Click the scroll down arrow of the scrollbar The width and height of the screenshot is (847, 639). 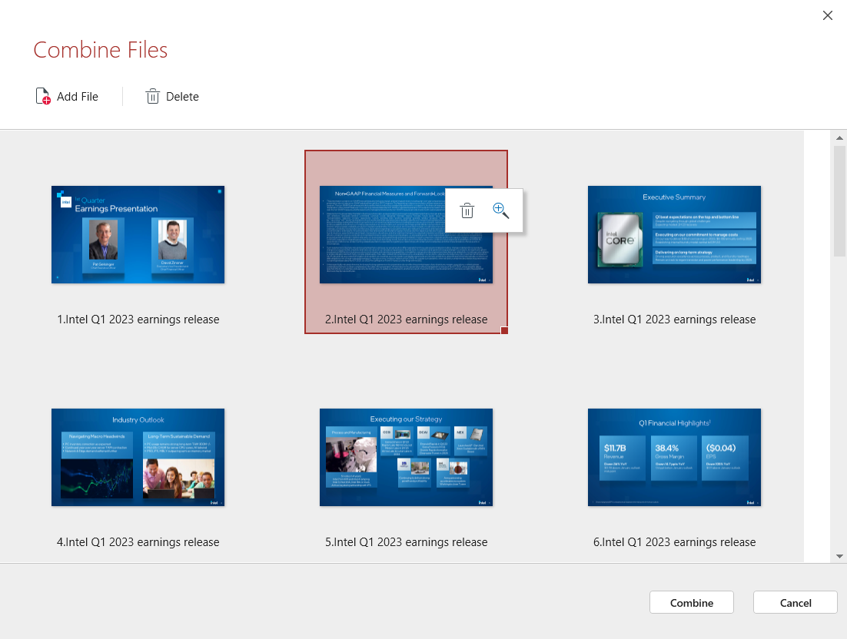(x=839, y=556)
